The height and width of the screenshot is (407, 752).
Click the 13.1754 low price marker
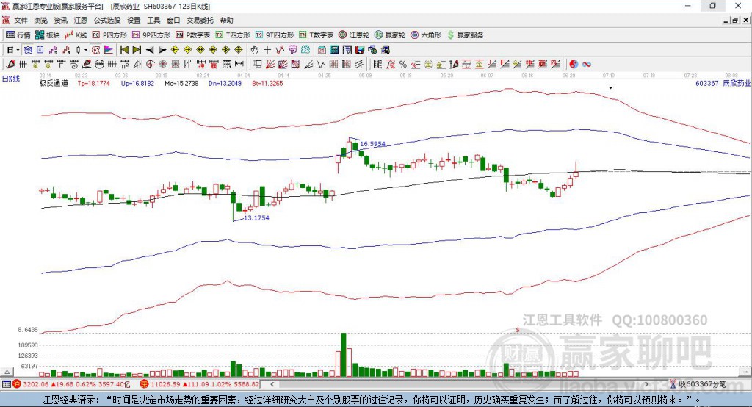click(256, 217)
